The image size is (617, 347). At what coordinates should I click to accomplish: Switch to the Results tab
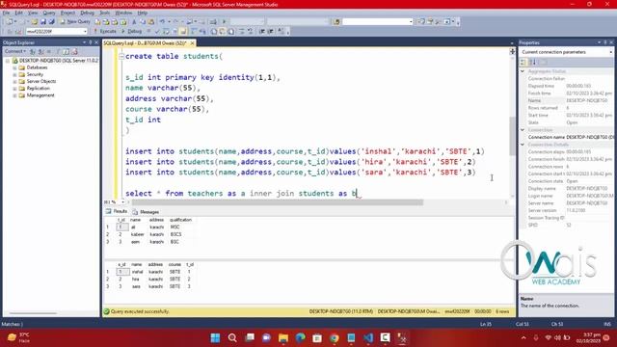coord(117,212)
